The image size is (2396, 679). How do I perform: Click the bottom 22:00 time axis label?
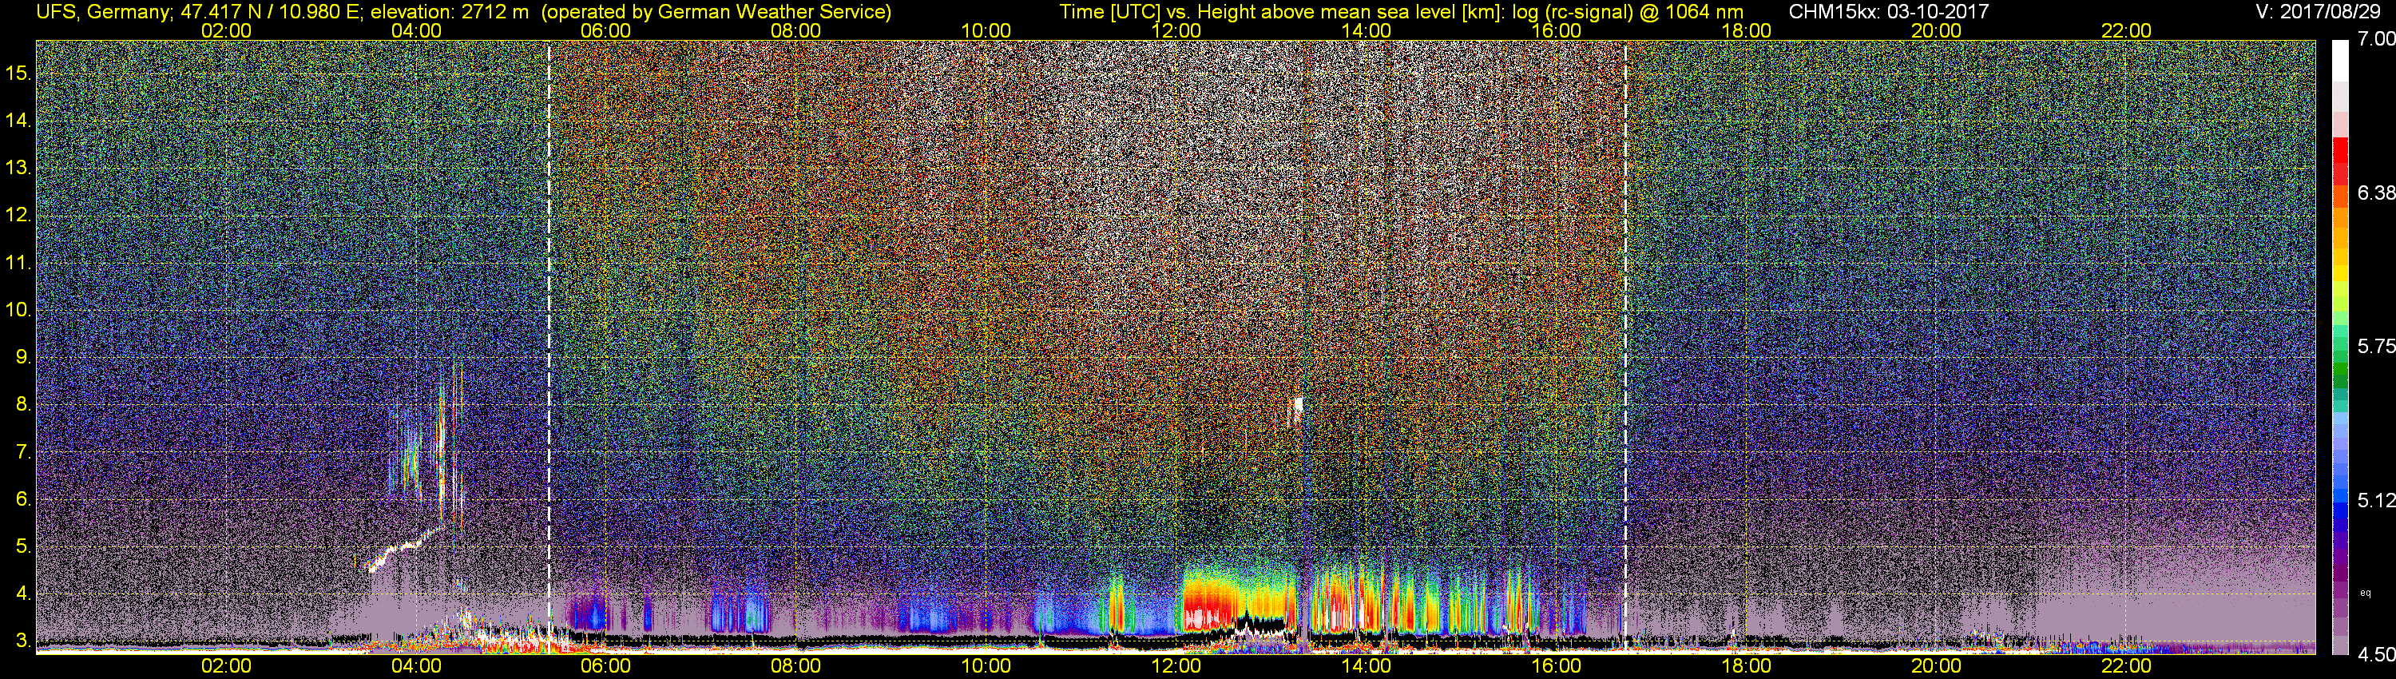click(x=2126, y=667)
